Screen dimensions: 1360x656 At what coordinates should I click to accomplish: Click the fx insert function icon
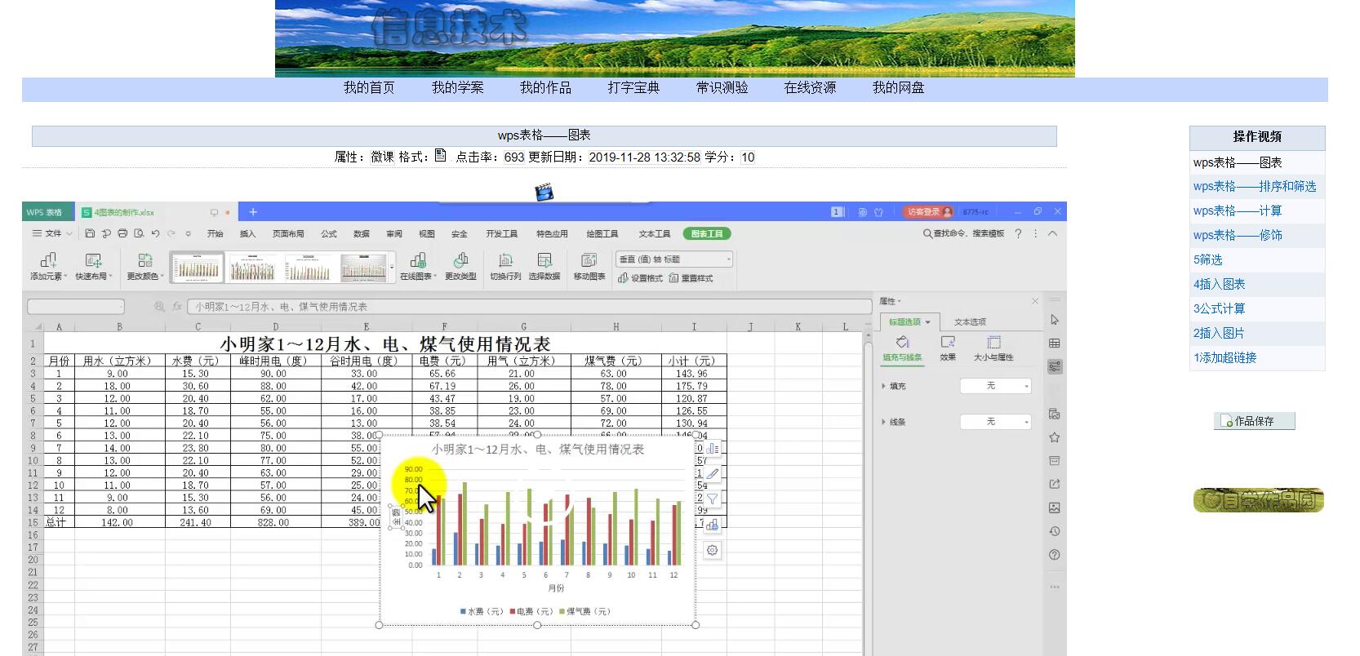[x=177, y=307]
